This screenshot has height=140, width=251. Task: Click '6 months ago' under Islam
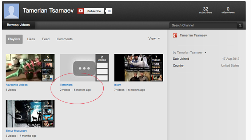[136, 90]
